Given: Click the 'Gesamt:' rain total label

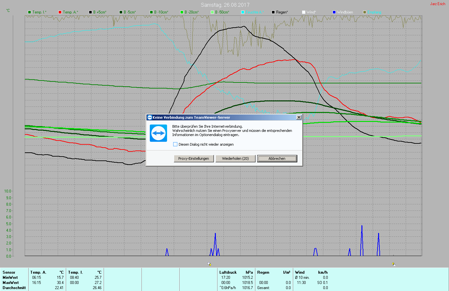Looking at the screenshot, I should pos(263,288).
